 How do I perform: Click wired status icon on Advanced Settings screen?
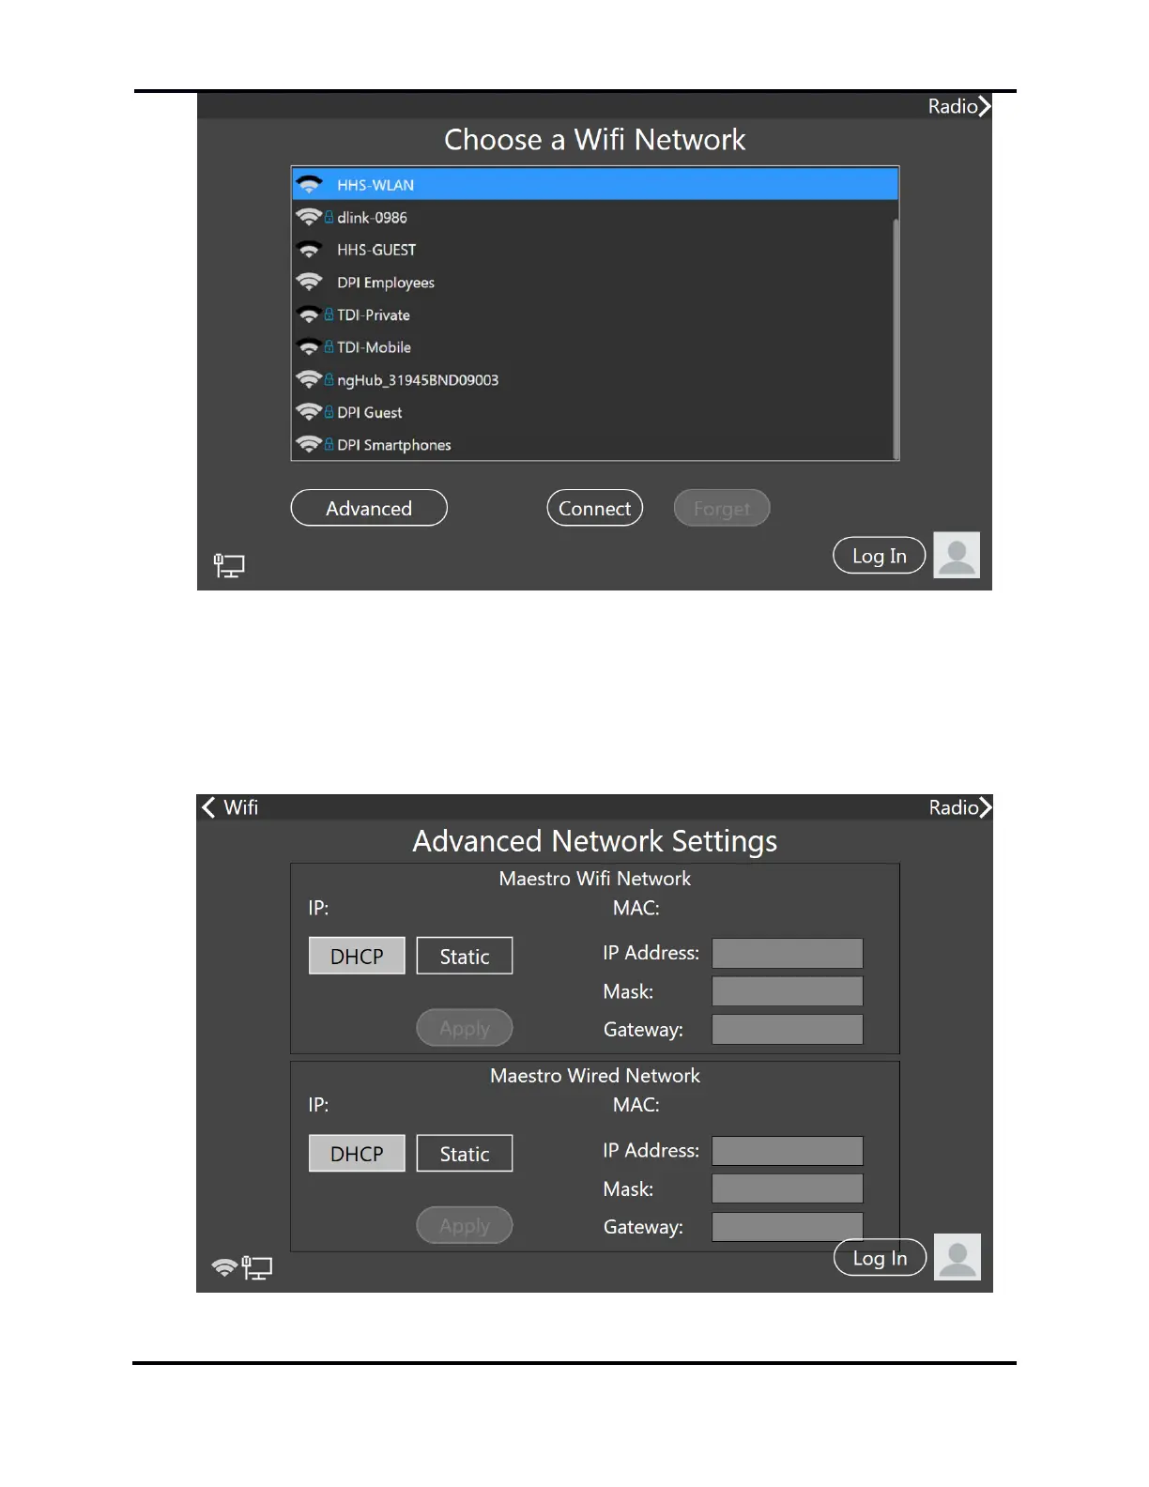[257, 1268]
